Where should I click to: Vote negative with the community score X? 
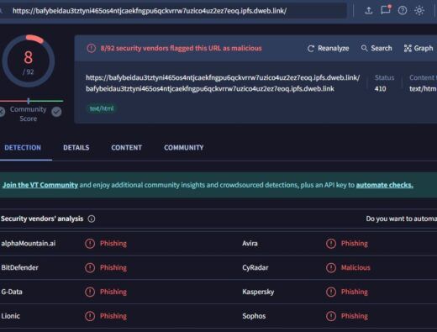point(2,112)
